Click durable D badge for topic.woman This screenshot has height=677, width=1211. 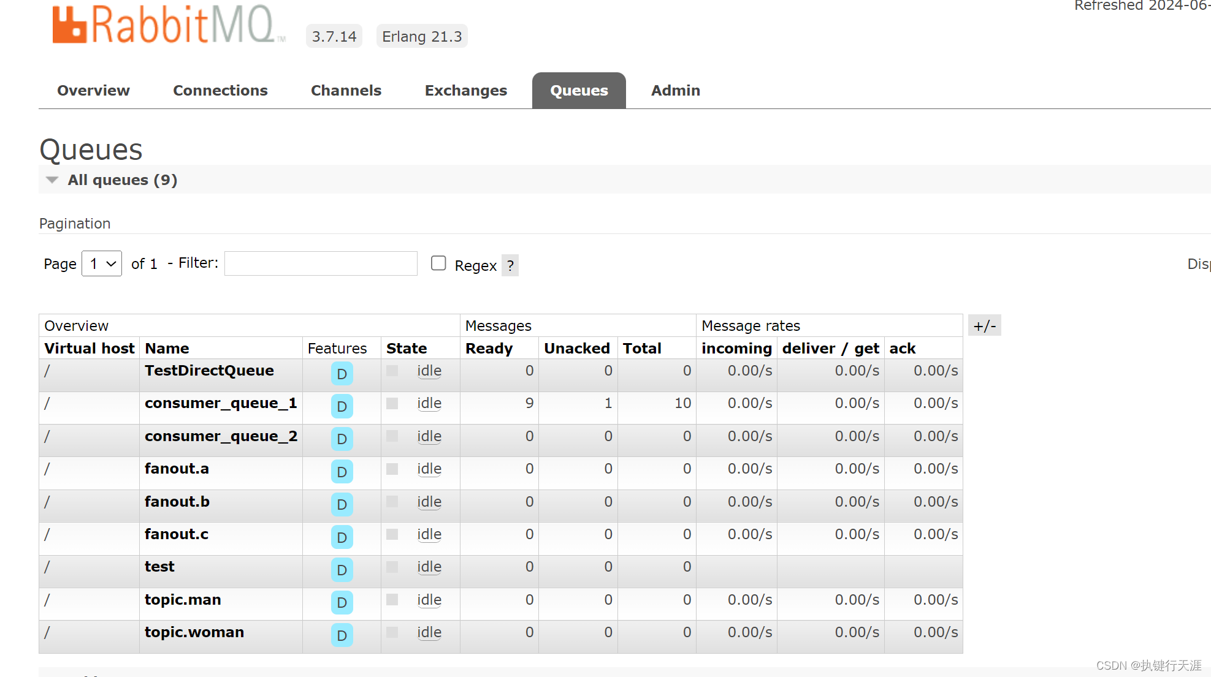click(x=342, y=635)
